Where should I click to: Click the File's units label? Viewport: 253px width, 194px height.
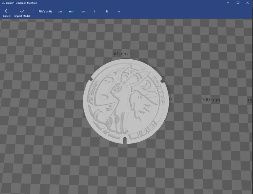[x=45, y=11]
